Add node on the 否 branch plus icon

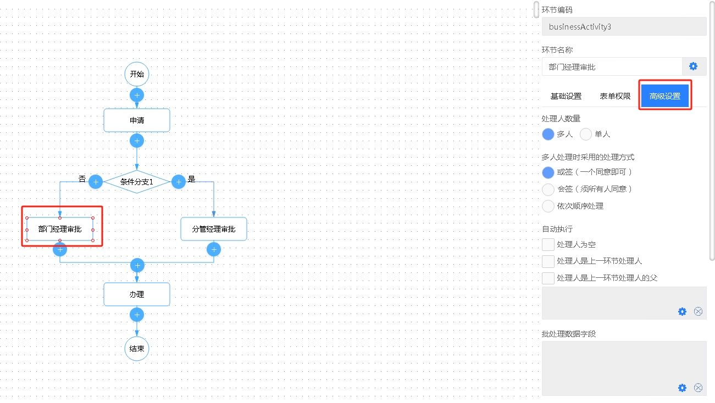click(96, 181)
